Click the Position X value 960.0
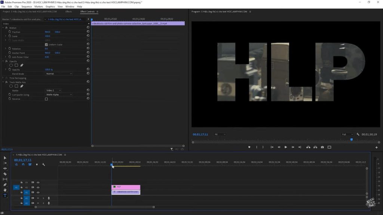 click(x=48, y=32)
